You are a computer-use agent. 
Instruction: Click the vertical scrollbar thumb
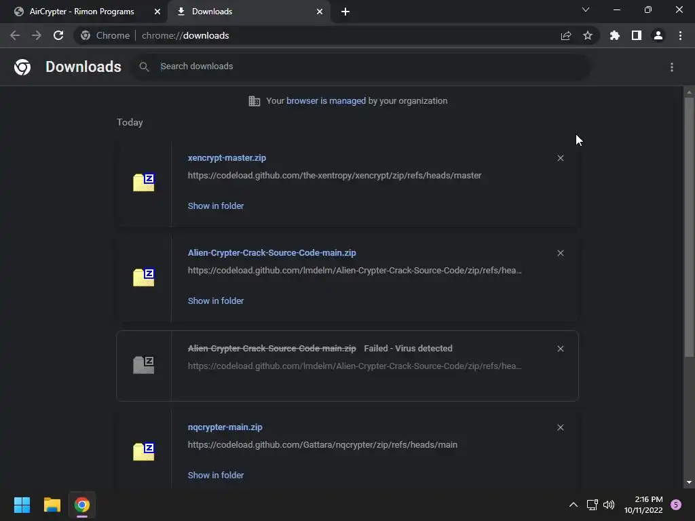[x=689, y=227]
